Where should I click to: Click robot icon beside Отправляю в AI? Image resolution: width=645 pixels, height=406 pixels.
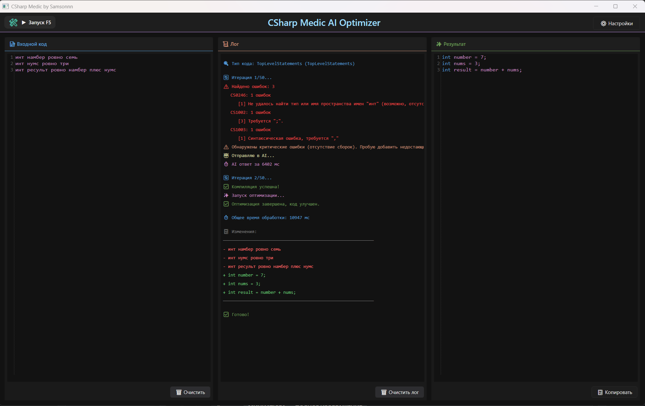pos(226,156)
